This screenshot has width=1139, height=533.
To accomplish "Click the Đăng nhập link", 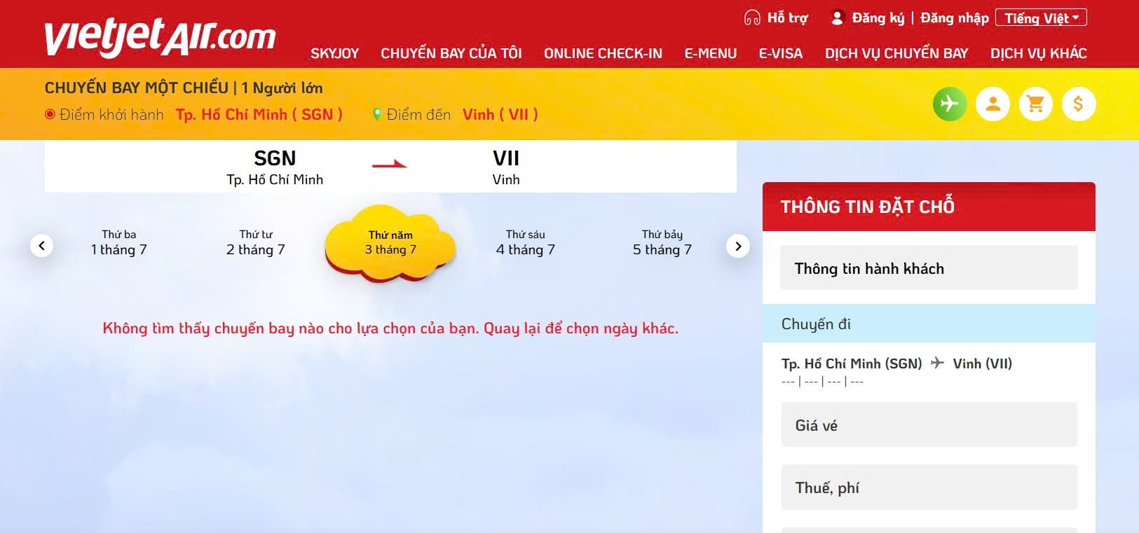I will tap(955, 18).
